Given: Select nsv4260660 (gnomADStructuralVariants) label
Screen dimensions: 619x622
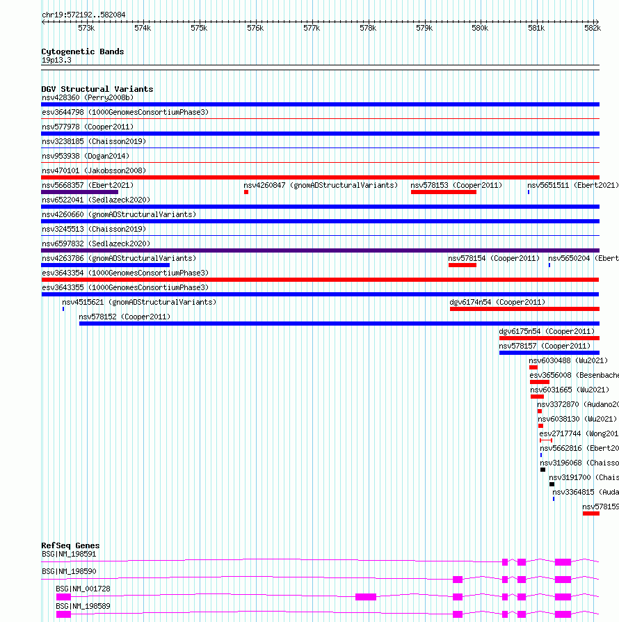Looking at the screenshot, I should click(119, 214).
